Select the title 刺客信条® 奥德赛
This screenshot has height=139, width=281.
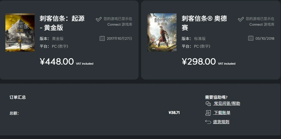(x=204, y=23)
